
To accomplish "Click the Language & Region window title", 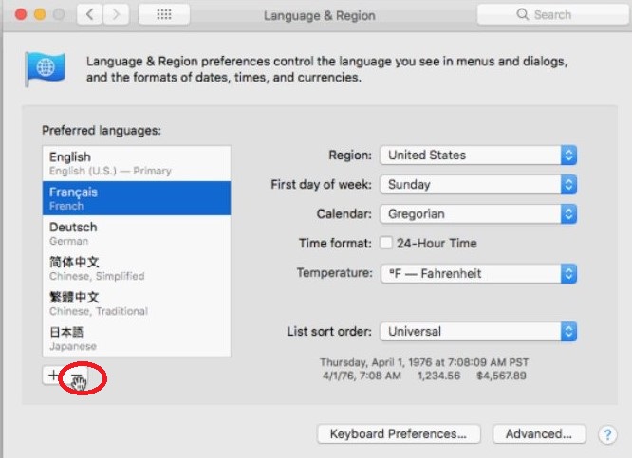I will (x=319, y=15).
